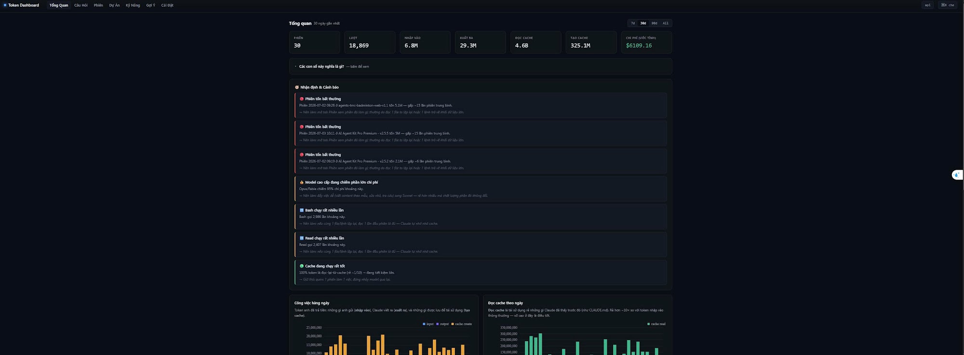
Task: Open the Cài Đặt settings tab
Action: (167, 5)
